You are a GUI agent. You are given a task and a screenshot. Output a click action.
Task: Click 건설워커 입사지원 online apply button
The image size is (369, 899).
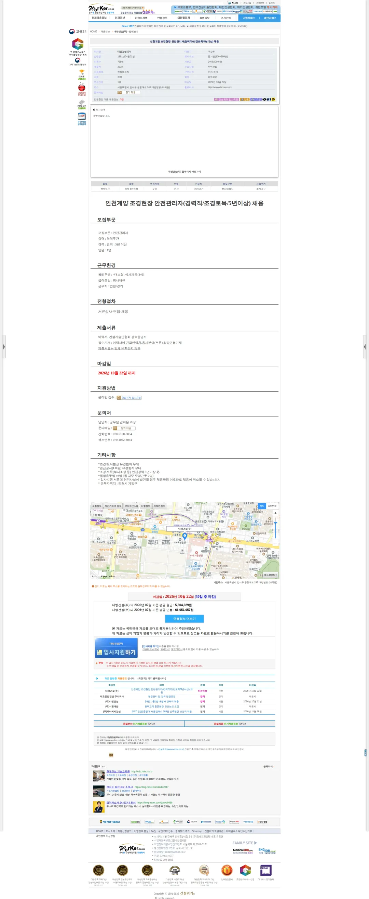click(129, 397)
